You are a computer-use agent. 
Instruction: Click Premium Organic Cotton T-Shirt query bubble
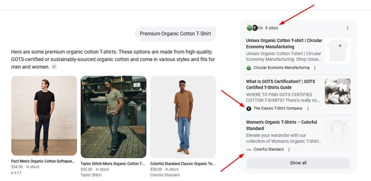(x=175, y=34)
